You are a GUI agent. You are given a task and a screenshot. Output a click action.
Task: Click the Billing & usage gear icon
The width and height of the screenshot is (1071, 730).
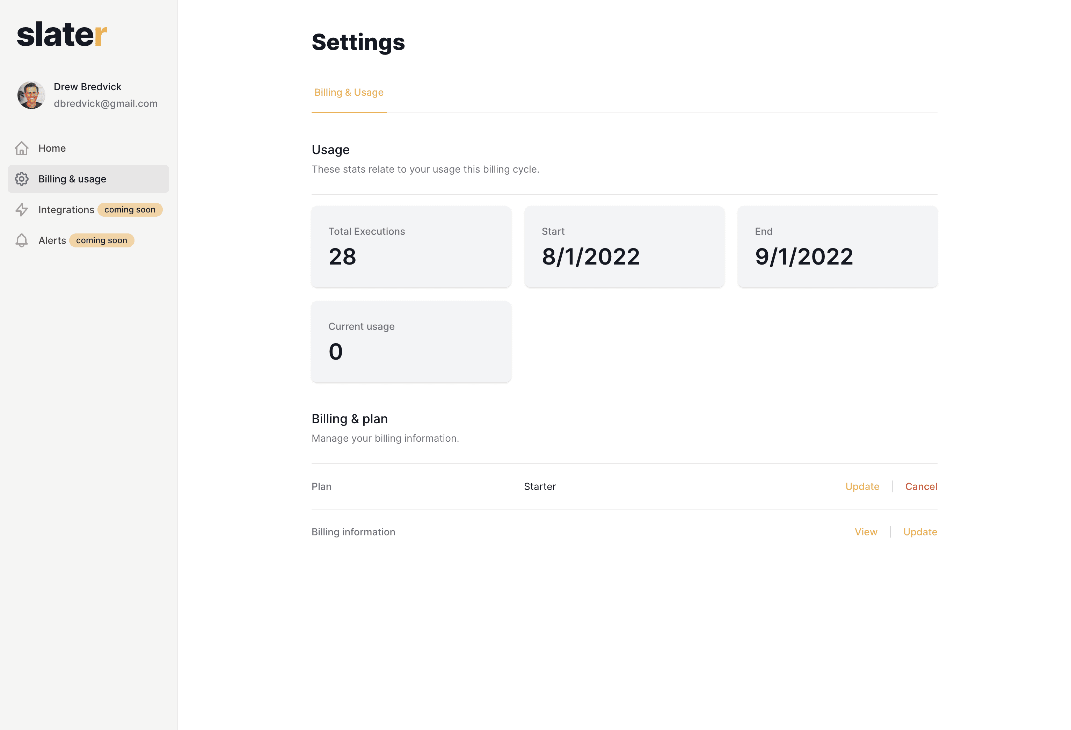(x=22, y=179)
